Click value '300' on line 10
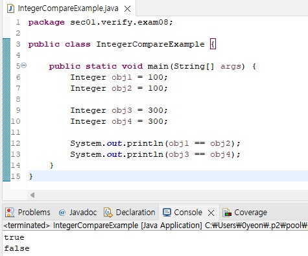This screenshot has width=308, height=256. point(156,121)
